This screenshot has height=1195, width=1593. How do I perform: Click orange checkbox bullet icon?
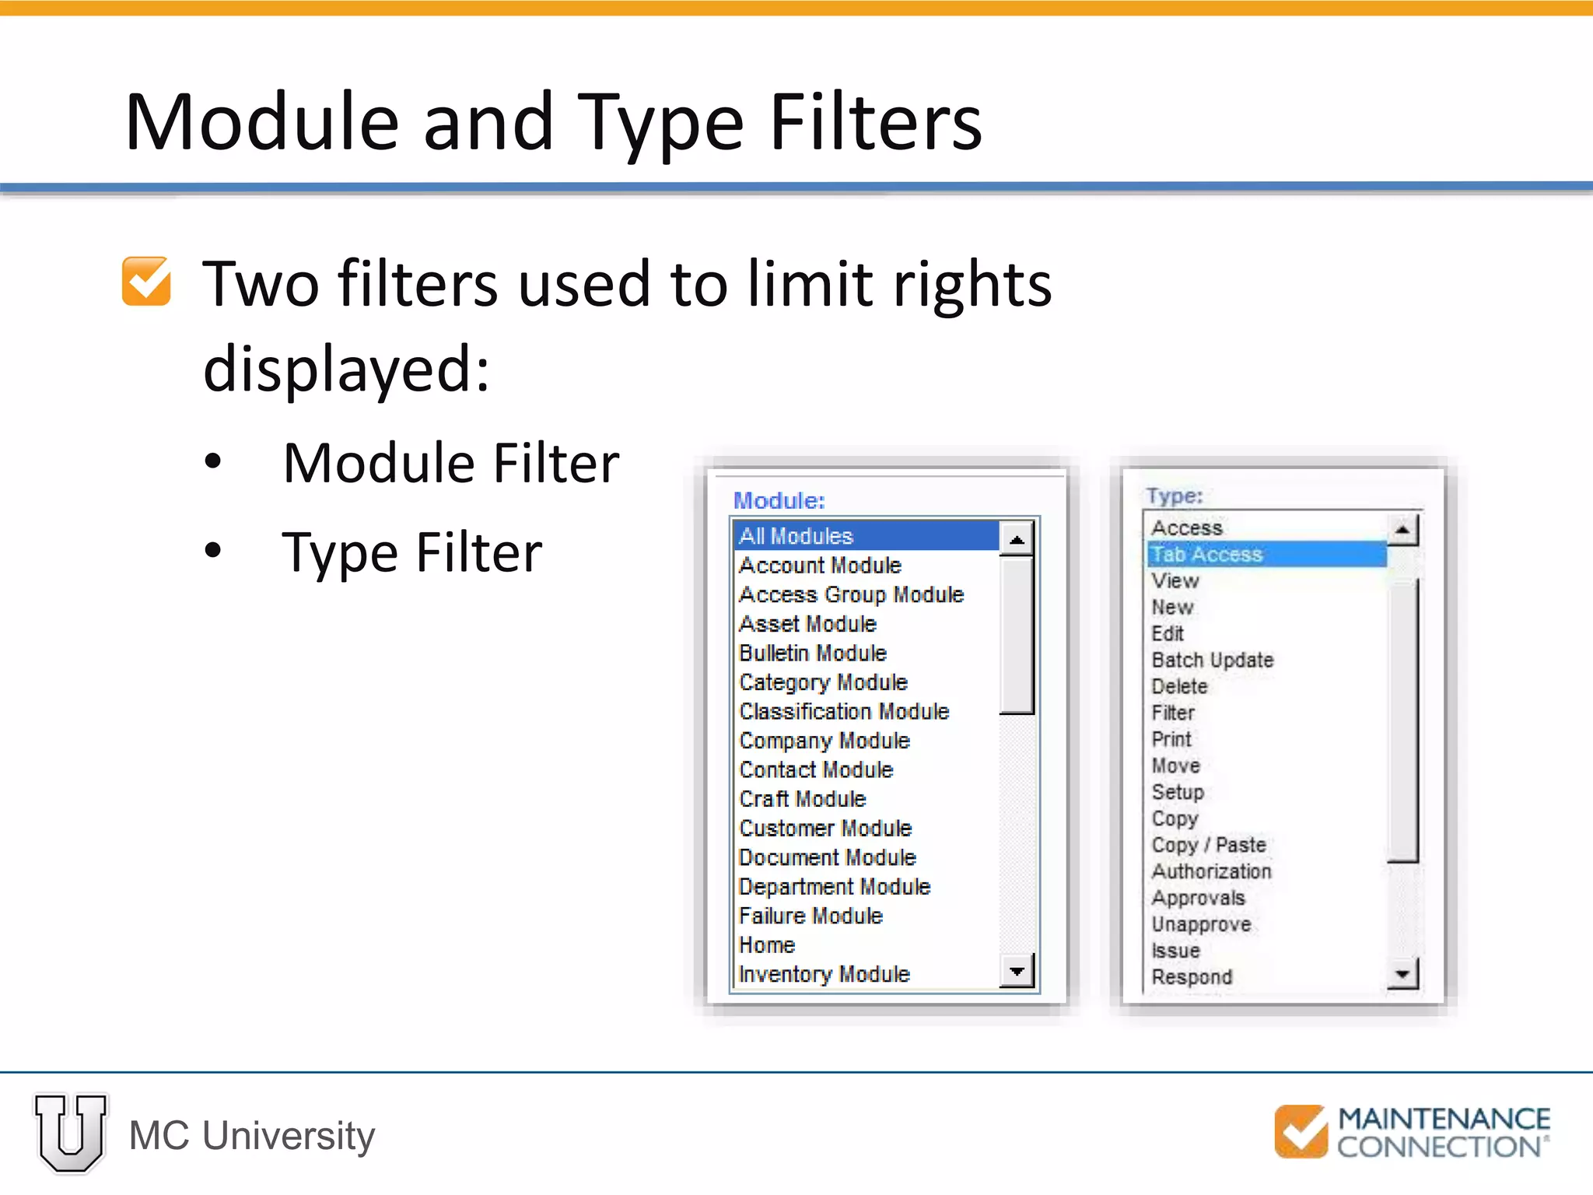click(x=146, y=282)
